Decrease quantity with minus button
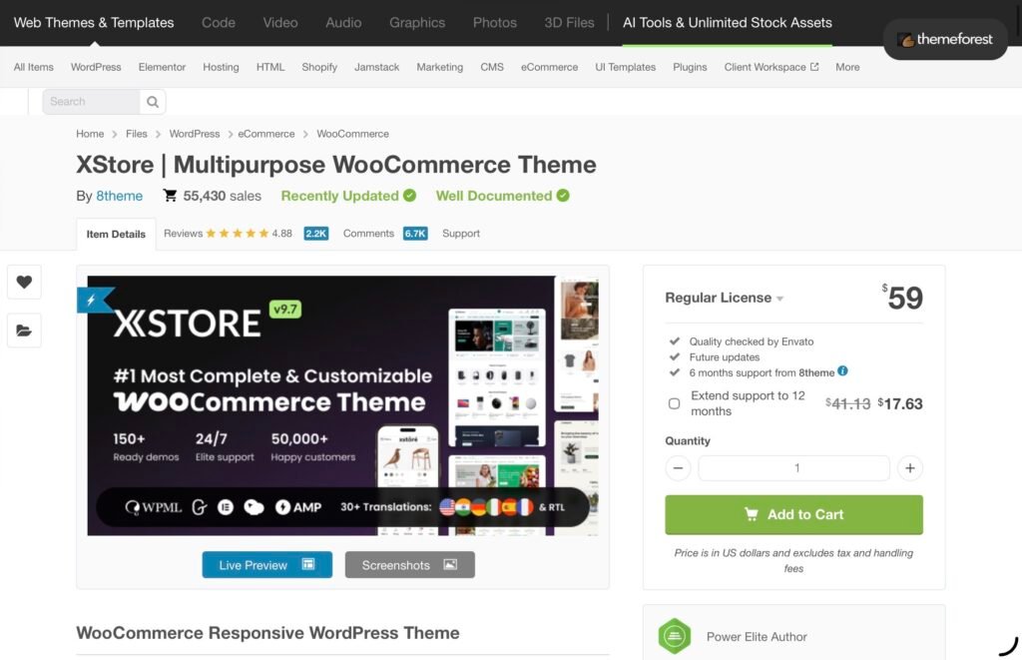This screenshot has height=660, width=1022. point(678,468)
